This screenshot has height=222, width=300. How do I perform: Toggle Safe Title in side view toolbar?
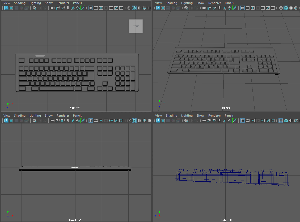[x=273, y=121]
